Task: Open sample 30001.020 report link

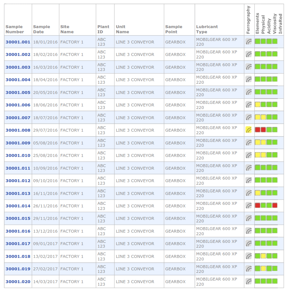Action: tap(18, 281)
